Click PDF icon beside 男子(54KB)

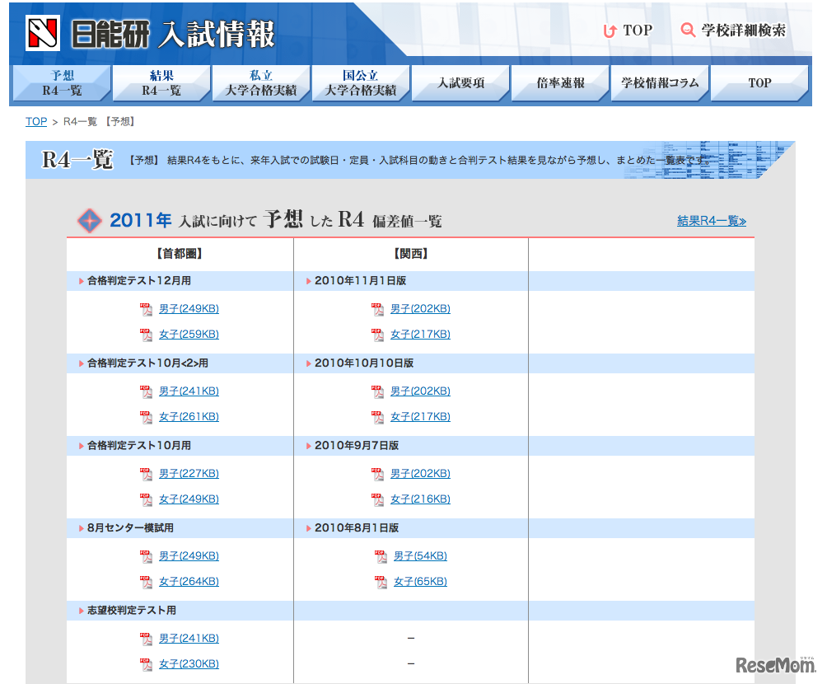click(x=381, y=555)
